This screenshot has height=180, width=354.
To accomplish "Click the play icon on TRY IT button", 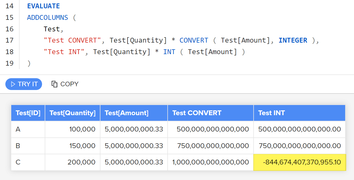I will coord(13,84).
